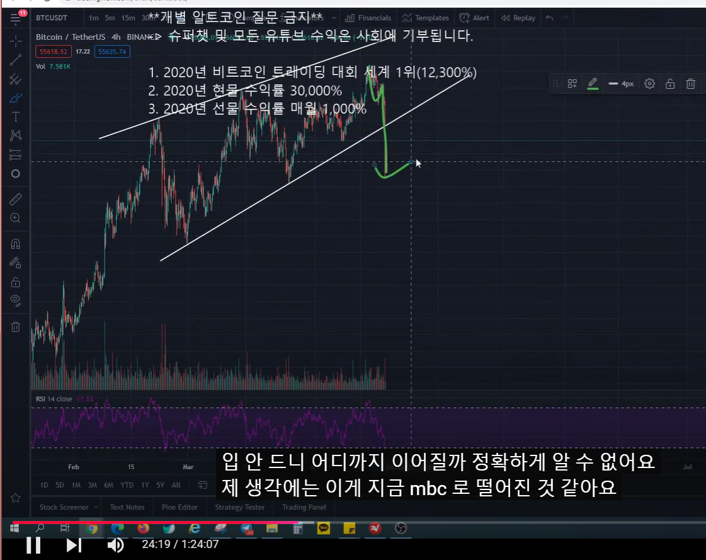Open the indicator Templates menu
The image size is (706, 560).
(x=426, y=18)
